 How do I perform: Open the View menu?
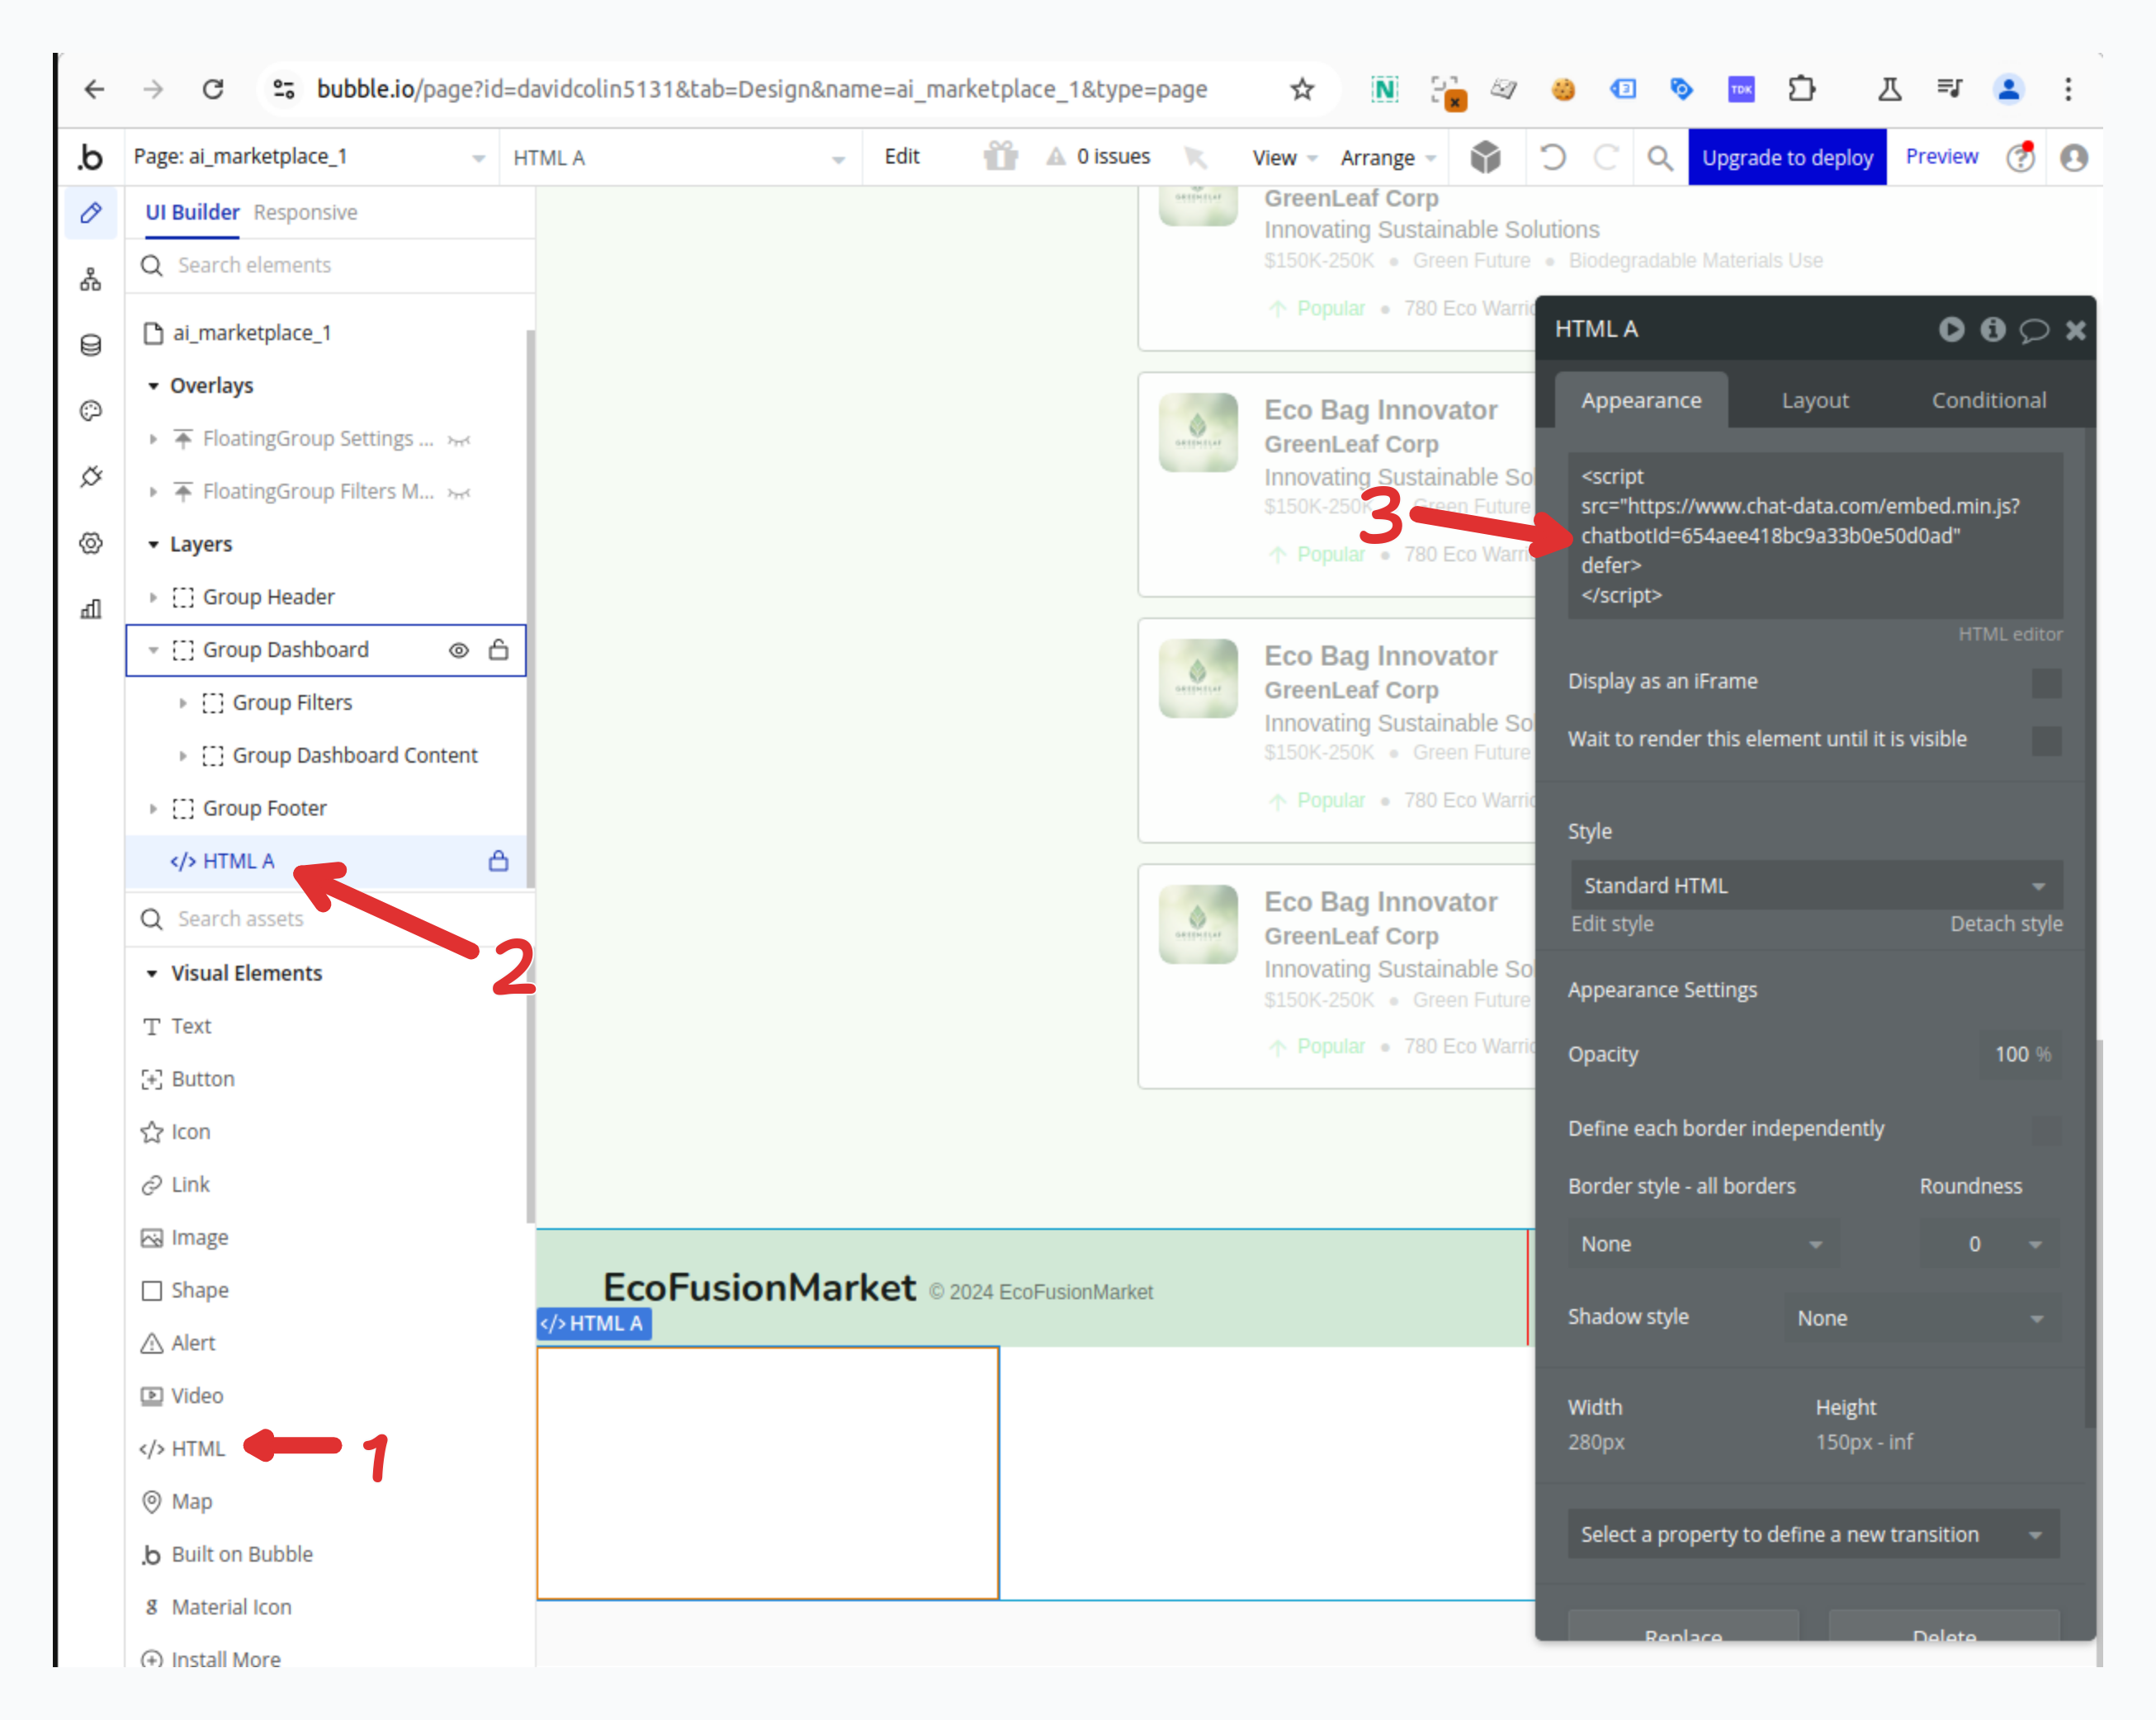[1285, 158]
